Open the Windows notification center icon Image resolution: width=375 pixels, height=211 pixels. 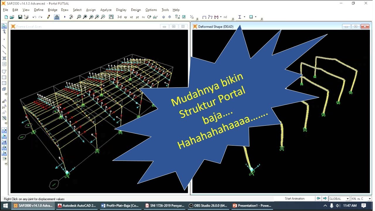[364, 206]
